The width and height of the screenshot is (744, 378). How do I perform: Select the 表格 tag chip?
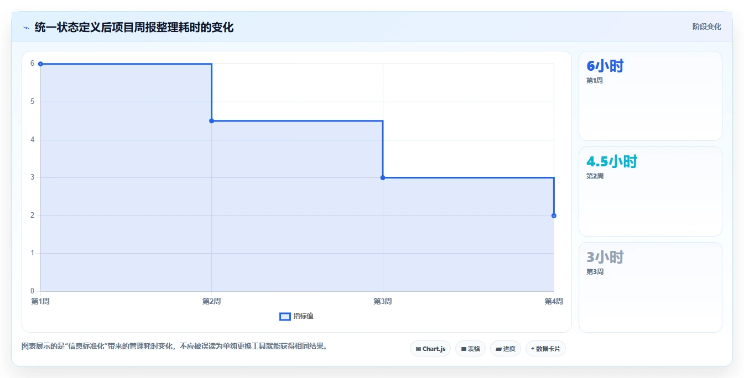pyautogui.click(x=470, y=349)
